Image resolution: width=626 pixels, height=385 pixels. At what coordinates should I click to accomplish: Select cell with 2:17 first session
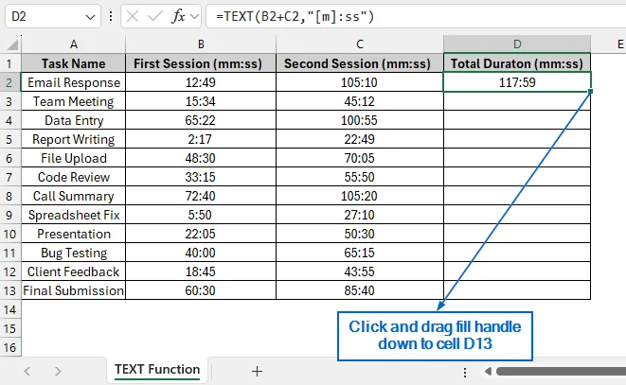point(201,139)
